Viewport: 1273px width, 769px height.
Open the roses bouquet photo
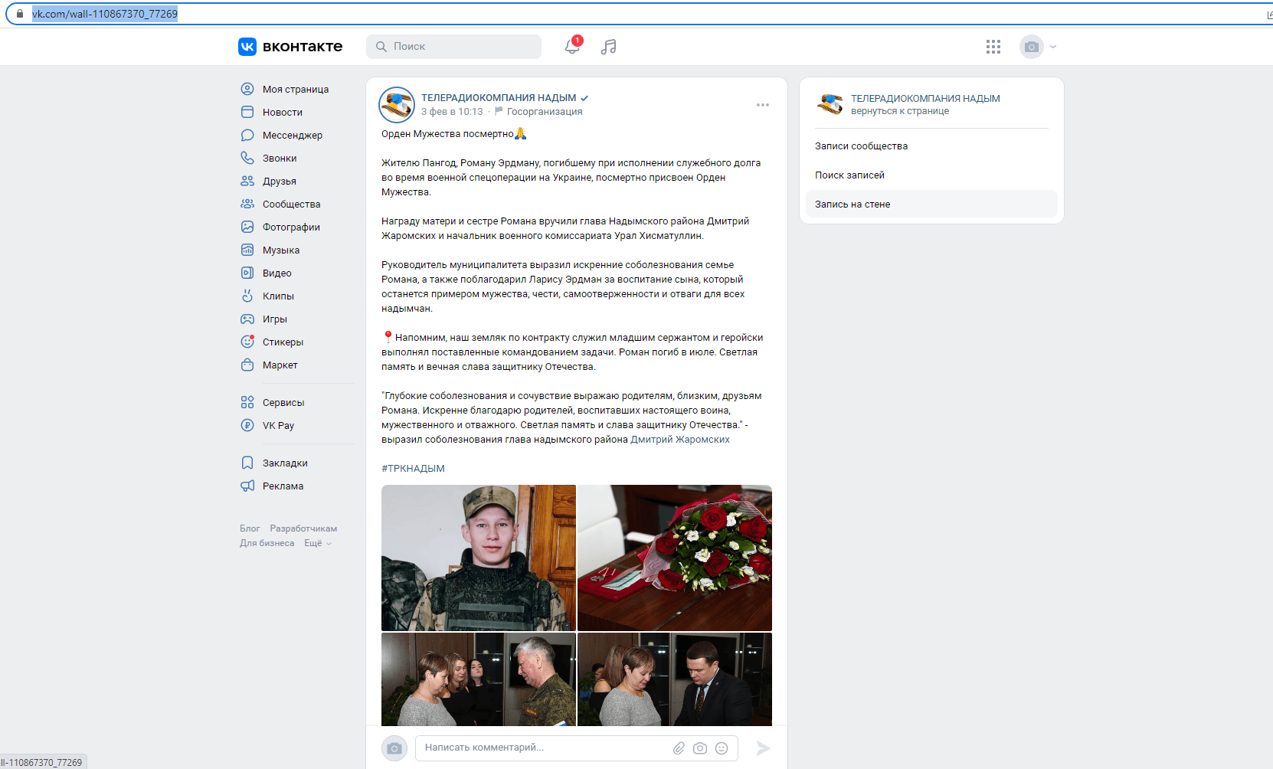[675, 558]
